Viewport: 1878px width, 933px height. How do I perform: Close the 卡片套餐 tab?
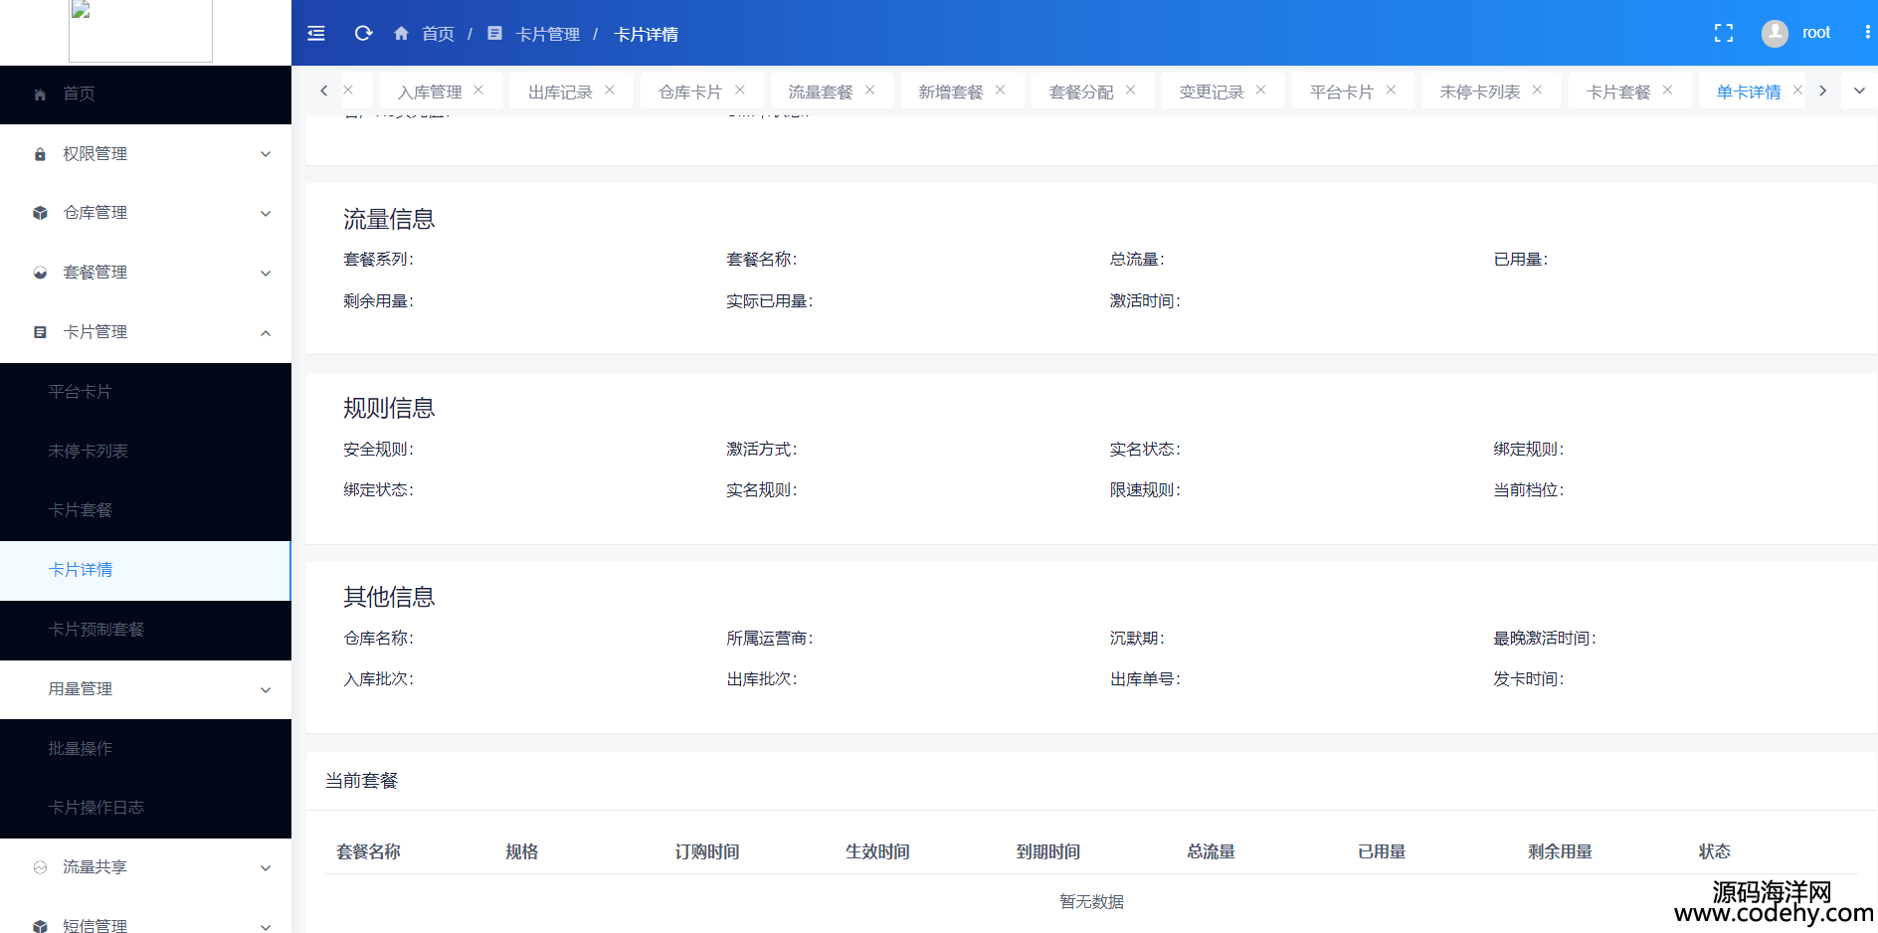point(1668,90)
